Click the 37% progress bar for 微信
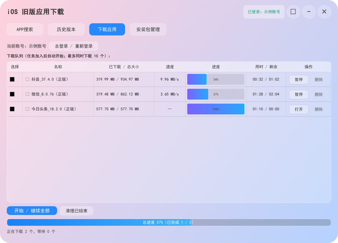This screenshot has height=243, width=338. point(216,94)
